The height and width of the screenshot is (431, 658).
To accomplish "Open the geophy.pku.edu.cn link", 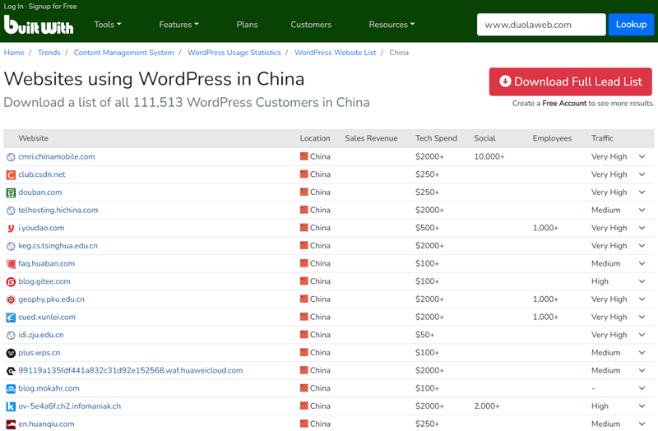I will 51,299.
